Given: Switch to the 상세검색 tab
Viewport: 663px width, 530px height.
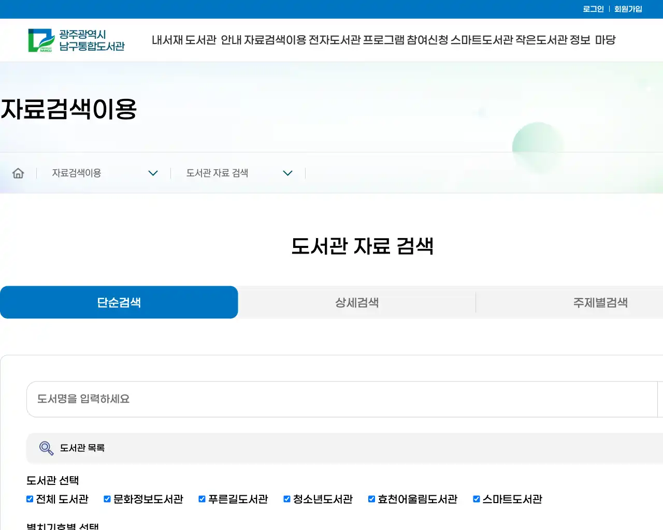Looking at the screenshot, I should coord(357,302).
